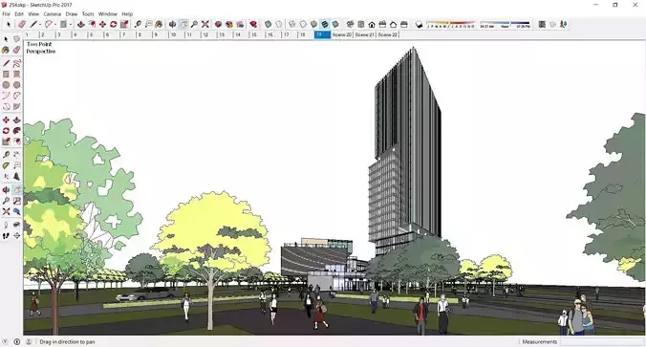
Task: Adjust the shadow date month slider
Action: 450,24
